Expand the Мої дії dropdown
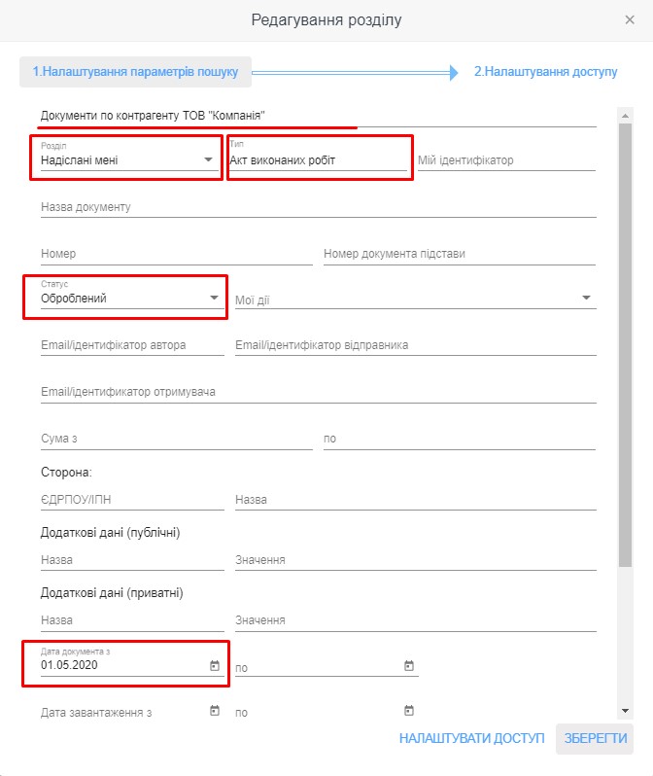 (587, 299)
